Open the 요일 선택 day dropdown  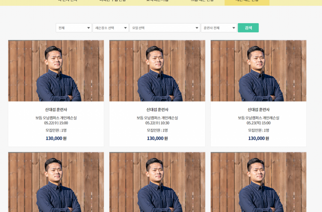pyautogui.click(x=165, y=28)
